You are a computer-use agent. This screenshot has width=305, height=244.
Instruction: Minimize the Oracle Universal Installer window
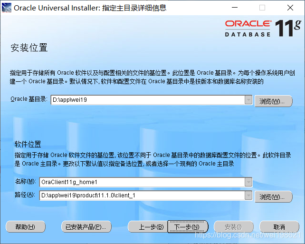(235, 8)
